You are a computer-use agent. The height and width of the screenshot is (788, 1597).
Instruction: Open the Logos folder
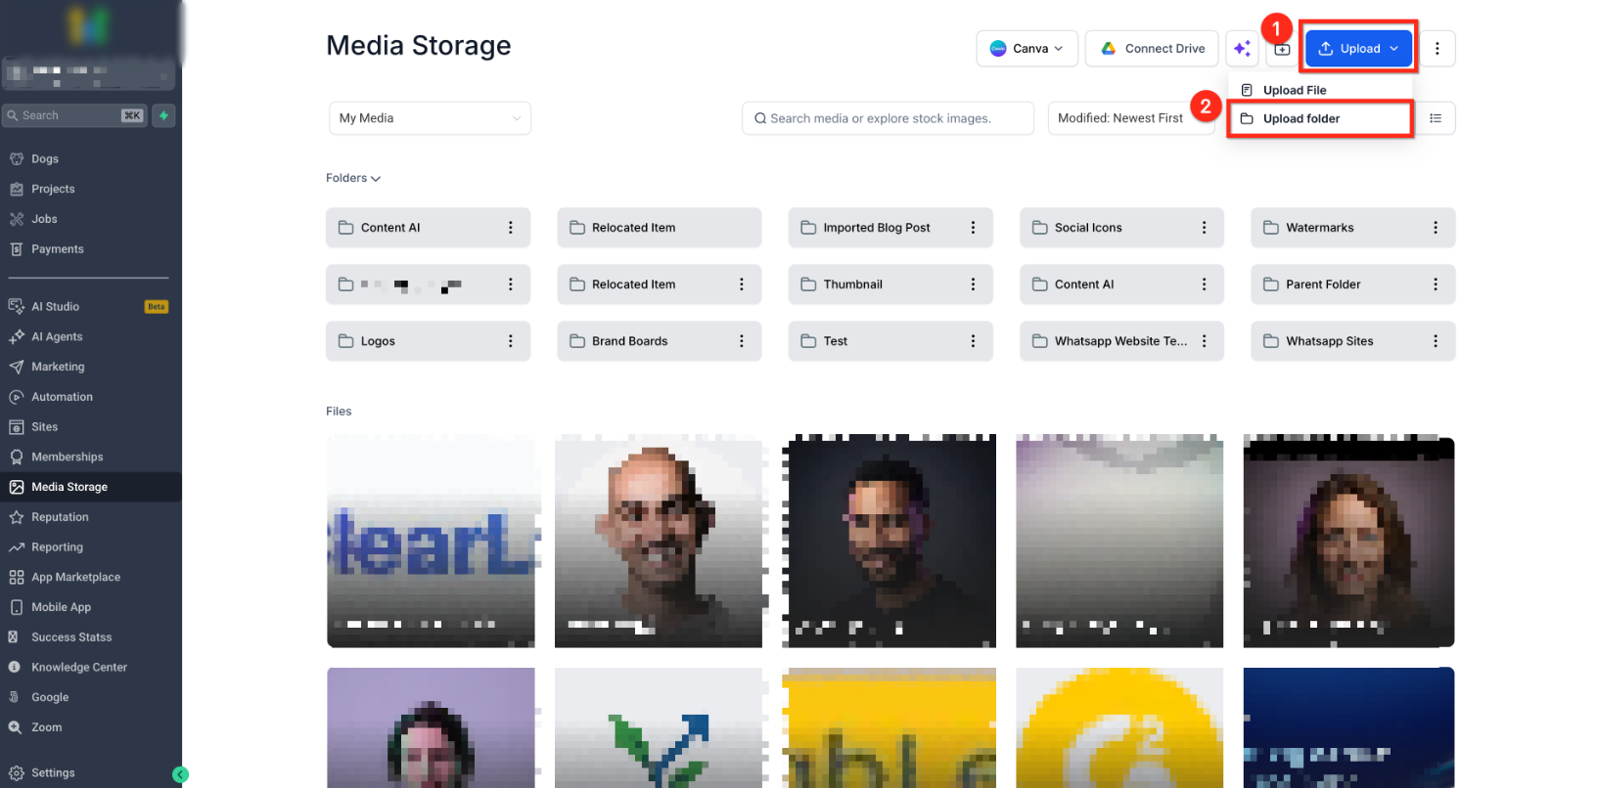[x=428, y=341]
